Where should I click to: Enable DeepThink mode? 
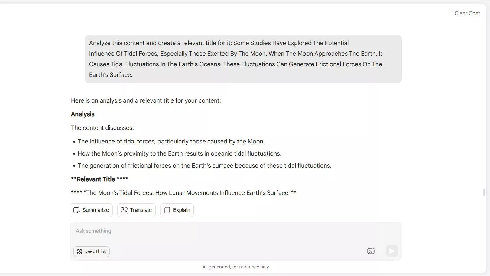click(x=92, y=251)
